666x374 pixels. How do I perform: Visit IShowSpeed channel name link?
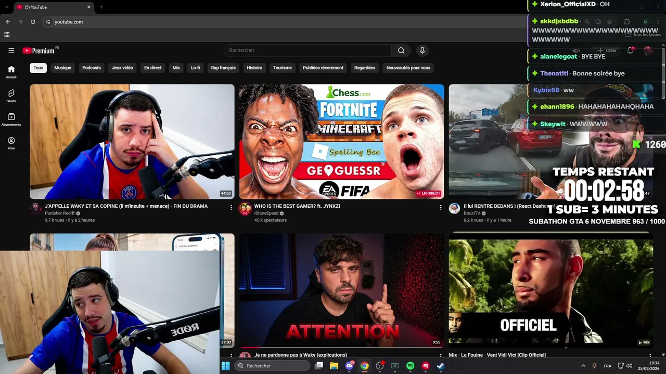click(266, 213)
